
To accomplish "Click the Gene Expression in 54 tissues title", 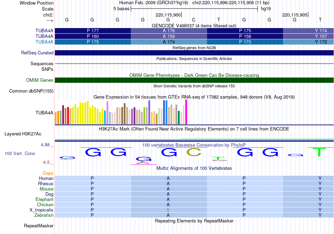I will (194, 97).
